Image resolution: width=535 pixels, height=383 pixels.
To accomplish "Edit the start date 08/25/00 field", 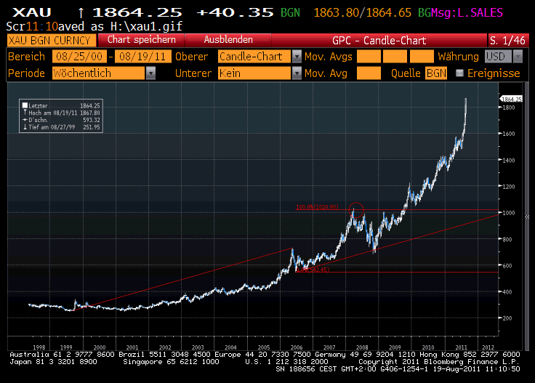I will 79,56.
